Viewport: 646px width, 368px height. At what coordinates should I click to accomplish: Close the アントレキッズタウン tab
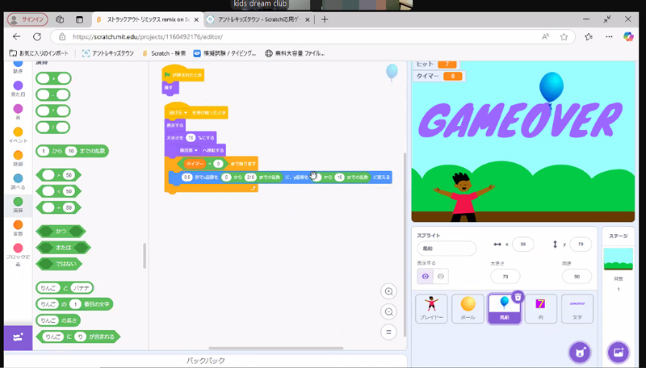(308, 19)
